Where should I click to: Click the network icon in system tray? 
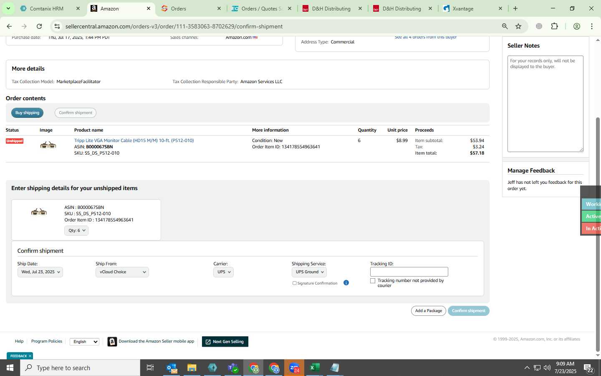coord(537,368)
